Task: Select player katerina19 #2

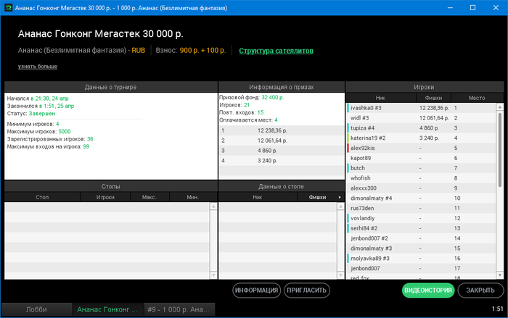Action: pos(421,138)
